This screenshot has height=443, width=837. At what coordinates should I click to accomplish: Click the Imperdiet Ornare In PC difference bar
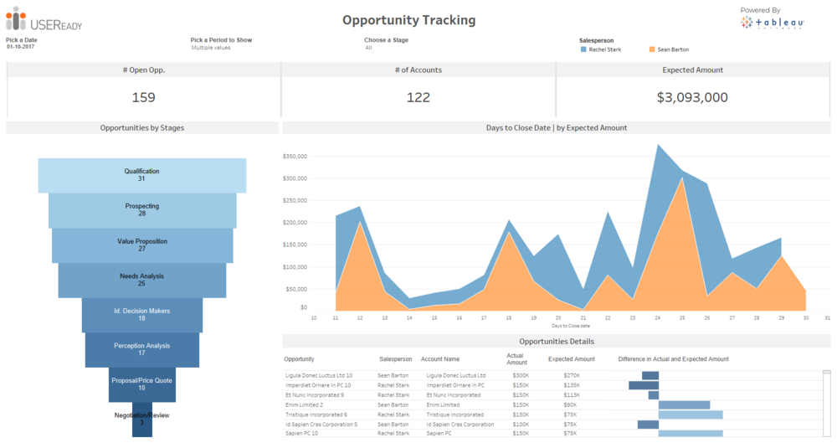pyautogui.click(x=643, y=385)
